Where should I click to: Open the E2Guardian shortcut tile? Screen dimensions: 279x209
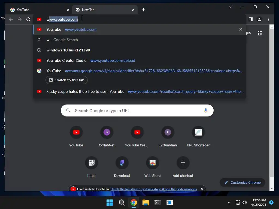tap(168, 137)
